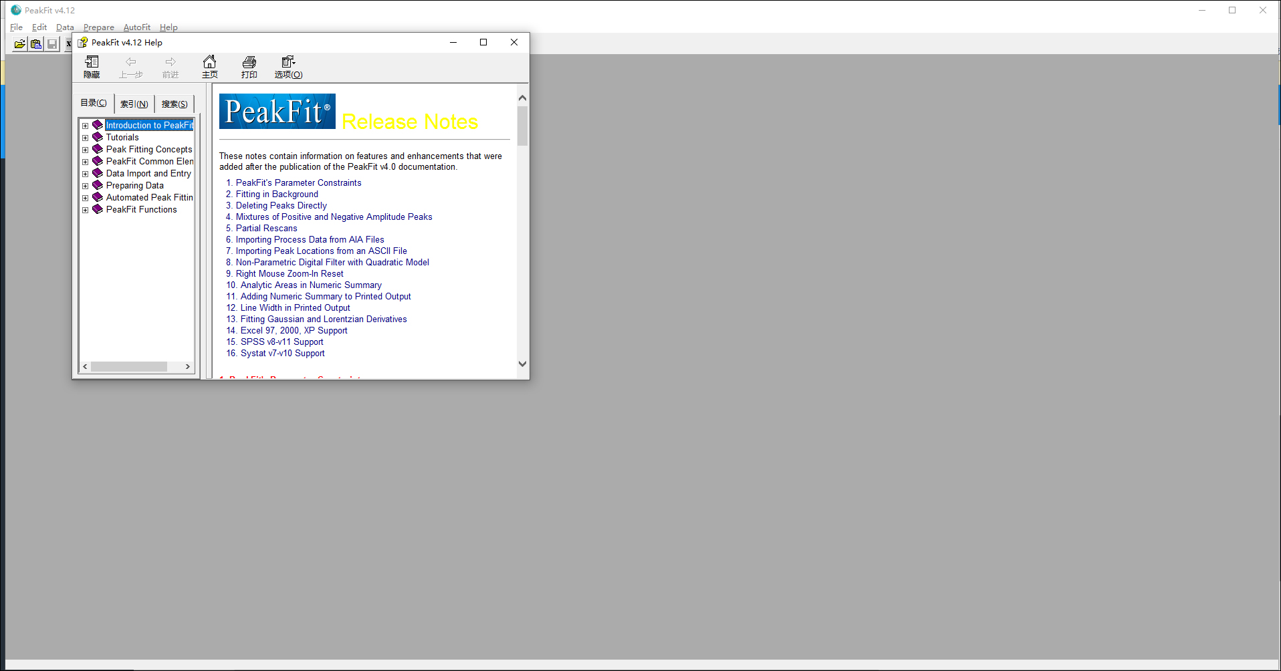Click the PeakFit Functions book icon
The height and width of the screenshot is (671, 1281).
pyautogui.click(x=98, y=209)
